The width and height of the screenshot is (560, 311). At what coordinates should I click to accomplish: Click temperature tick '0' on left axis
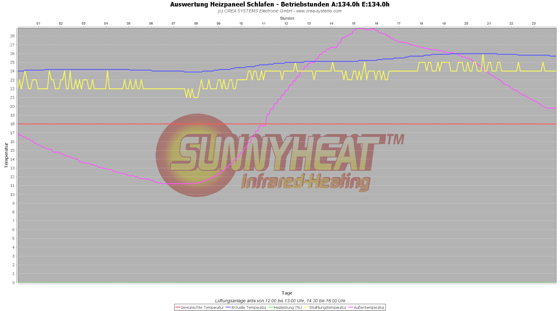click(13, 282)
